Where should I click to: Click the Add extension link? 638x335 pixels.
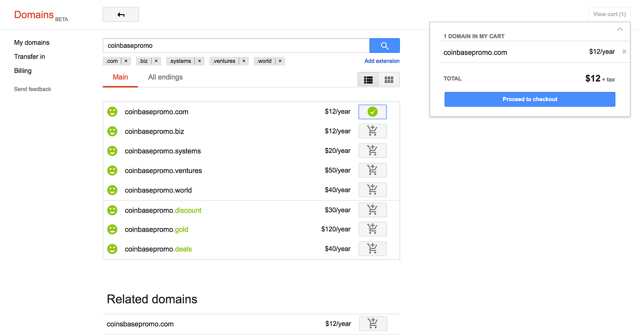point(382,61)
